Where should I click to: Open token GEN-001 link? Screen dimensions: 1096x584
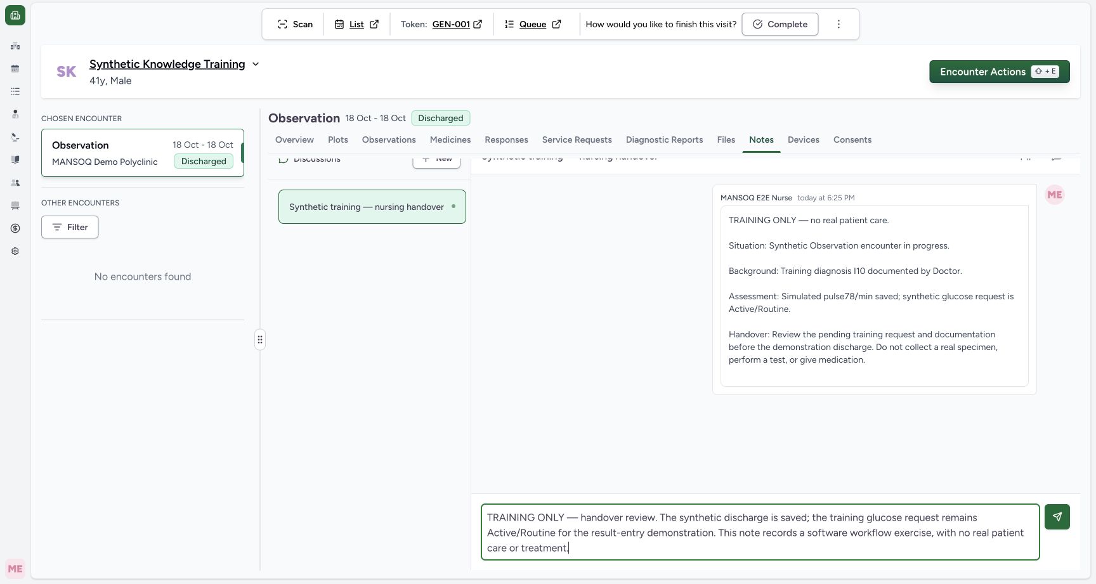tap(457, 24)
